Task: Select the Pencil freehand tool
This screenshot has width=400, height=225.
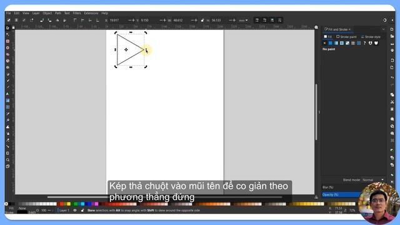Action: coord(7,81)
